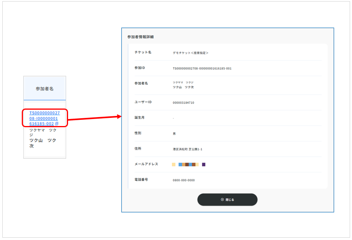
Task: Click the 誕生月 field label
Action: coord(139,117)
